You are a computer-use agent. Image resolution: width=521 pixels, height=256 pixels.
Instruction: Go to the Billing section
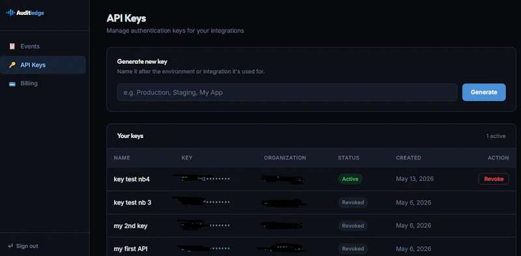pos(43,83)
